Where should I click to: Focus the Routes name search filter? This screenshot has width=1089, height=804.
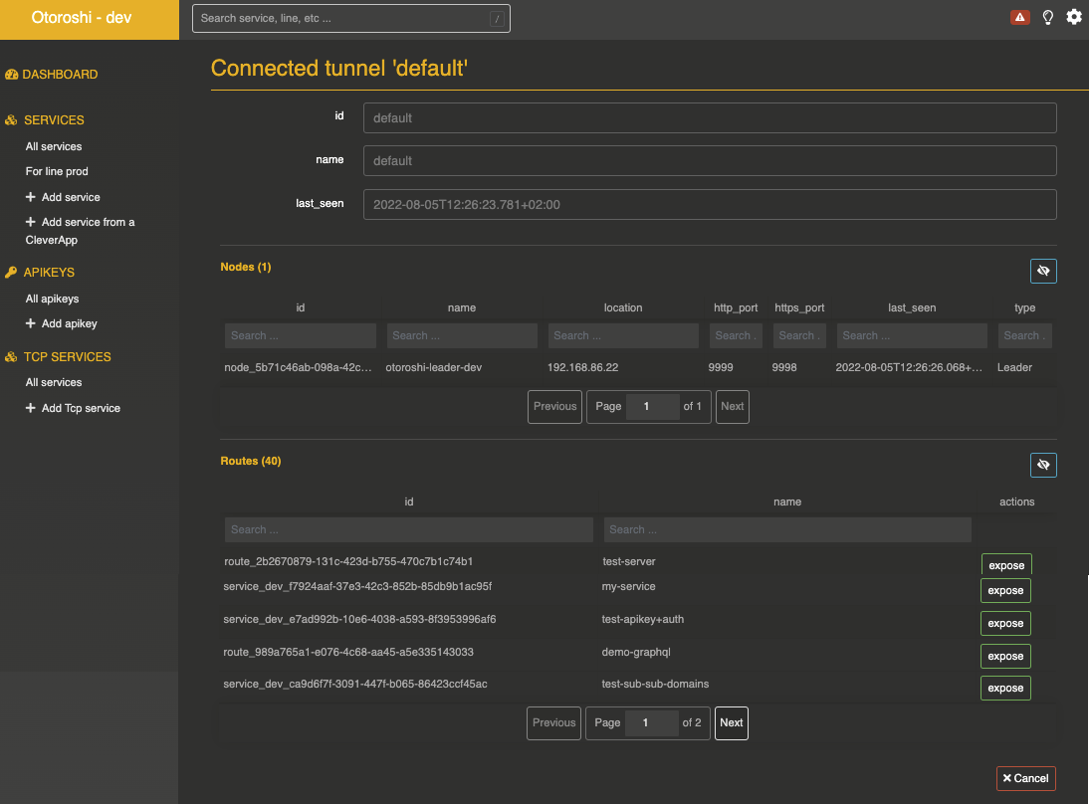[x=786, y=529]
